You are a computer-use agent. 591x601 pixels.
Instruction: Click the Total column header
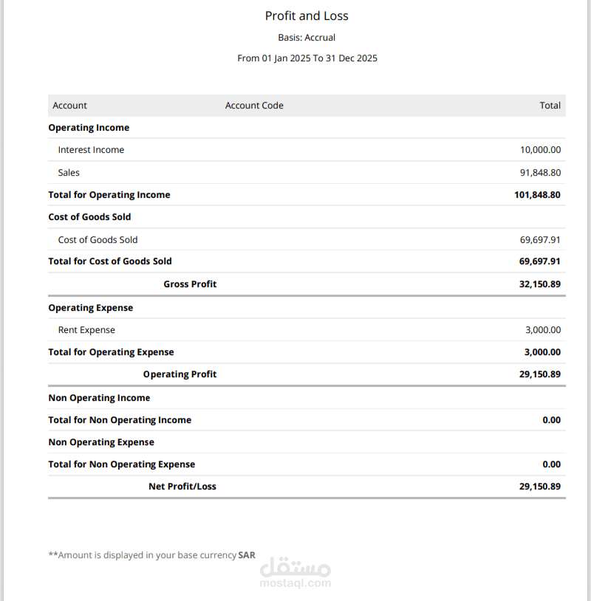click(550, 106)
